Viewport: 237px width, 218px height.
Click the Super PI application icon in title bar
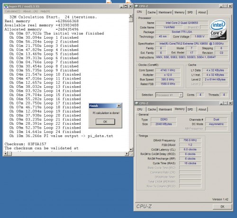(6, 7)
